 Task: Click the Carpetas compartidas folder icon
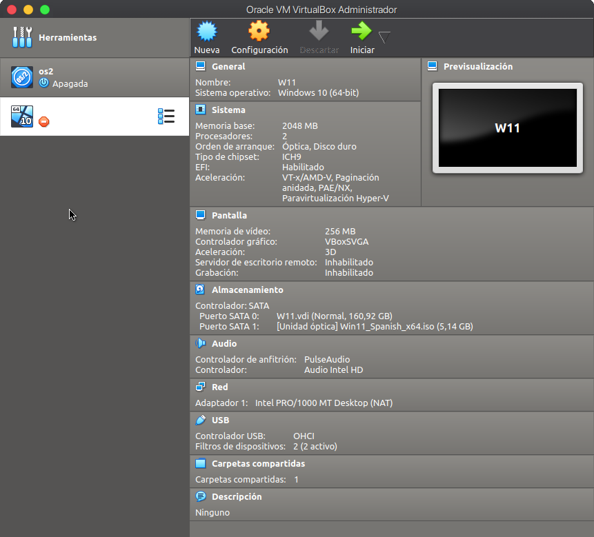[x=200, y=463]
